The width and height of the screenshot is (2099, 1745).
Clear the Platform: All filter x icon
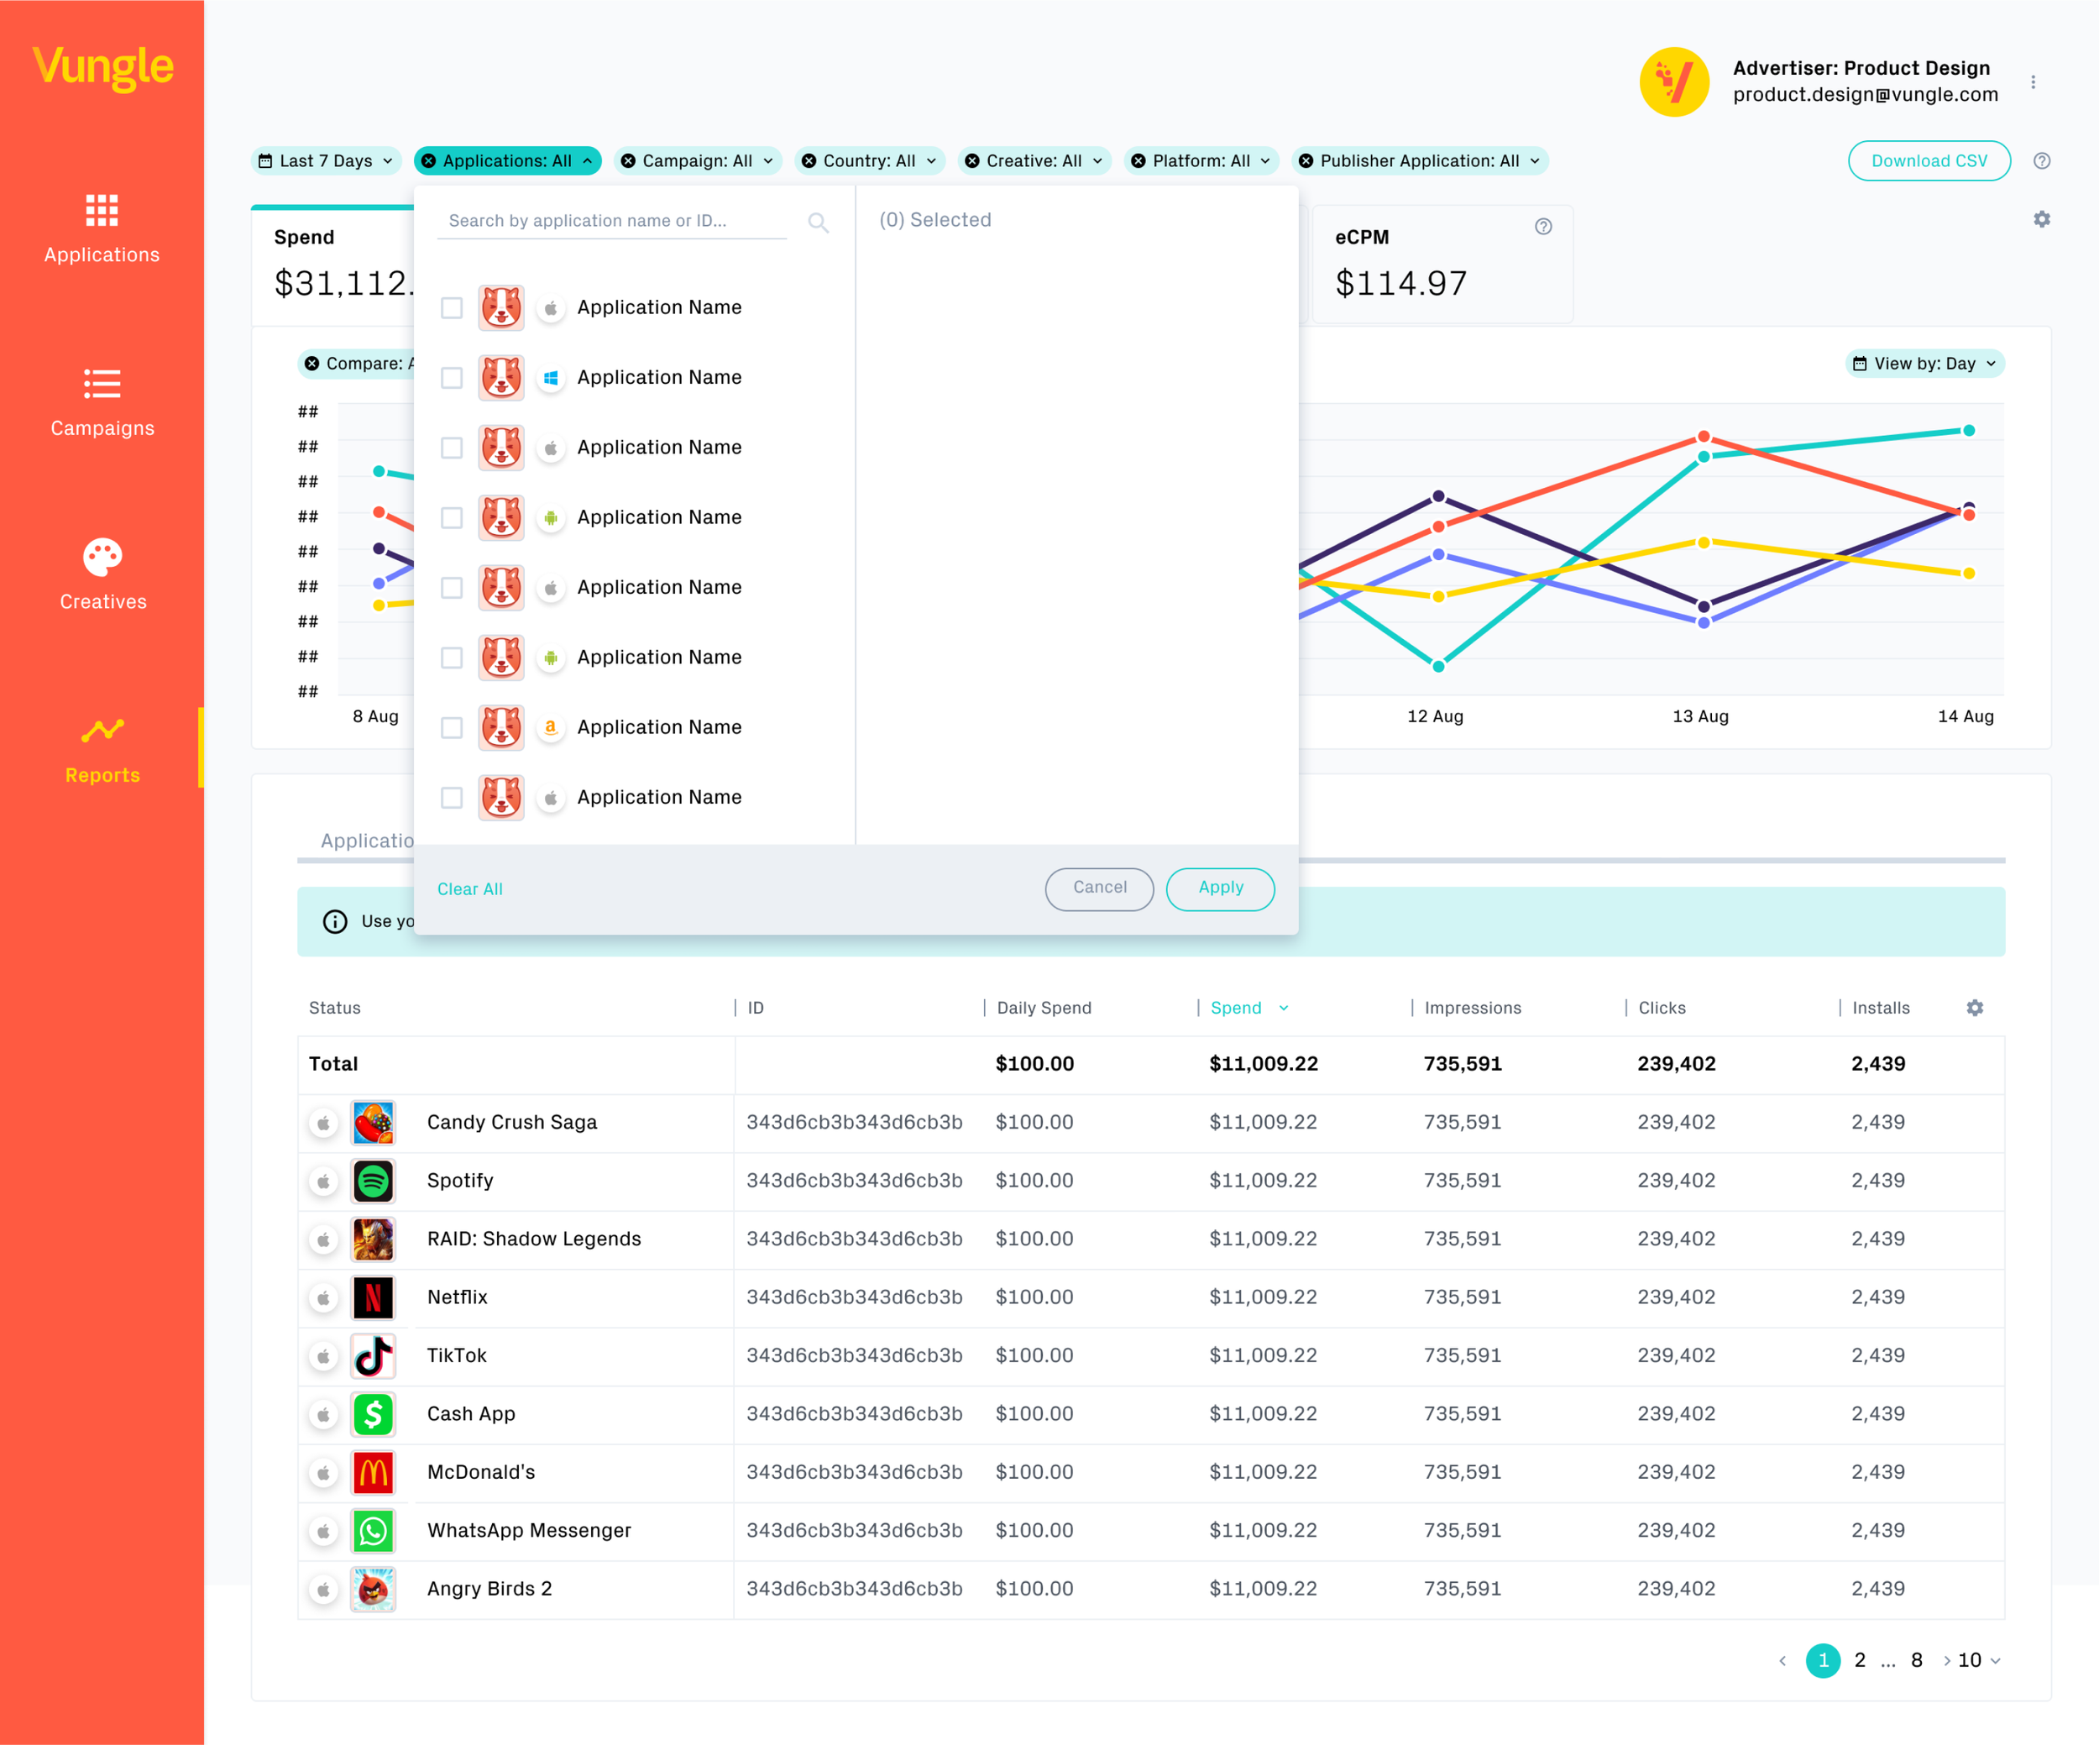[1138, 161]
